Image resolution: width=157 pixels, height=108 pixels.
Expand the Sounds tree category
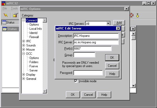[23, 45]
